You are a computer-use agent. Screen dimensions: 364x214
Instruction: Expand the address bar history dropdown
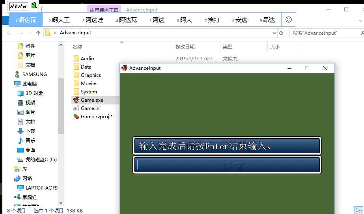pyautogui.click(x=274, y=33)
